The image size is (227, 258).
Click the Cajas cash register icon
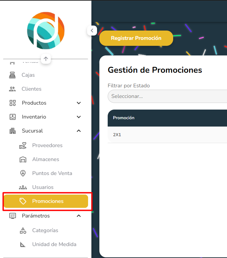tap(12, 75)
